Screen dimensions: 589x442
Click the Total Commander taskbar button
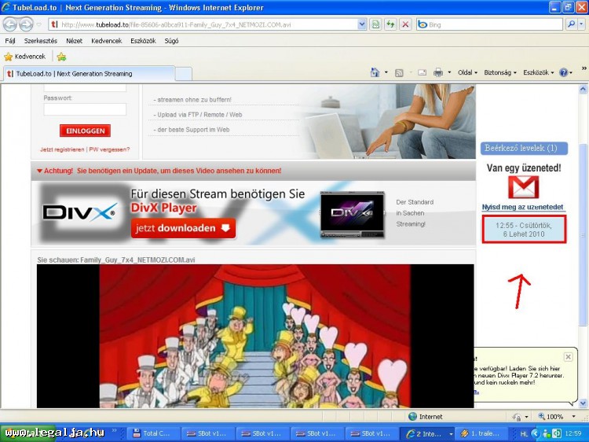click(153, 433)
